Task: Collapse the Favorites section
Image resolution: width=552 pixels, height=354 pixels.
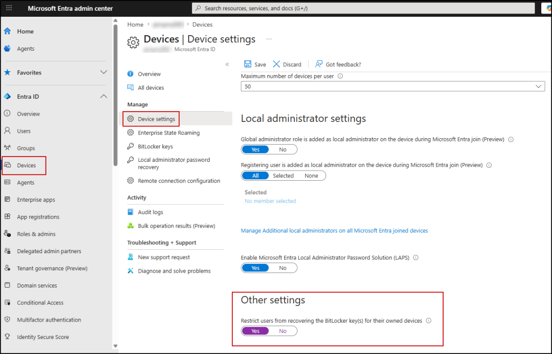Action: 102,72
